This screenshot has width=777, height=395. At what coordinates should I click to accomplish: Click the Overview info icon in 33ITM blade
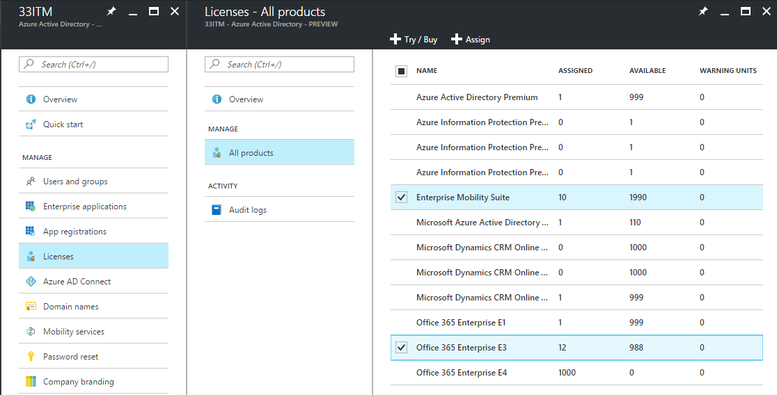coord(31,99)
